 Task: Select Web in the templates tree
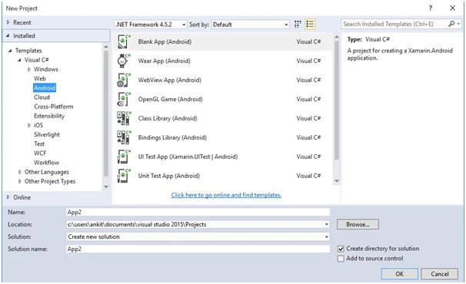coord(40,78)
